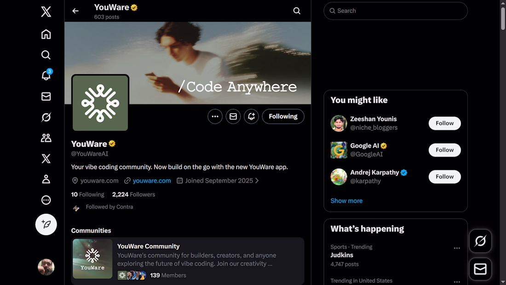This screenshot has height=285, width=506.
Task: Open floating Grok button
Action: 480,241
